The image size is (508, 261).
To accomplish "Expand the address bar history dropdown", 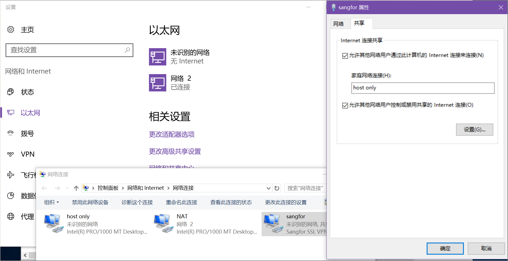I will click(x=269, y=188).
